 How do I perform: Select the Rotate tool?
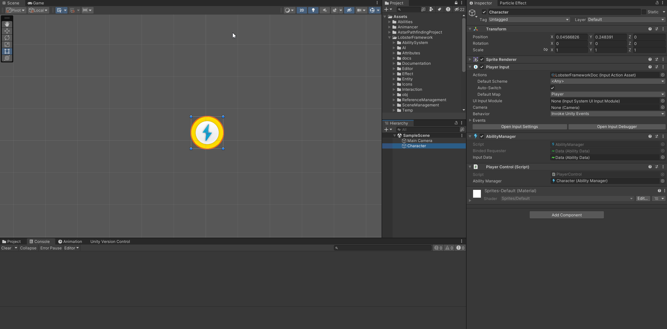(x=7, y=38)
